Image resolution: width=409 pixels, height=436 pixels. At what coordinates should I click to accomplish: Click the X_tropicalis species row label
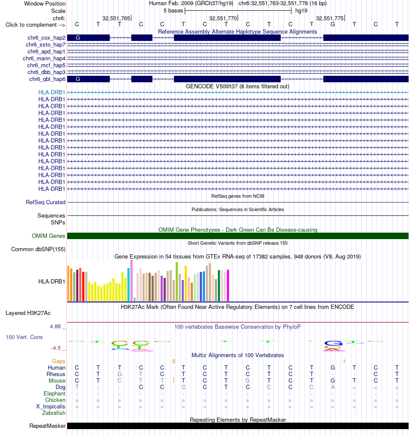[x=51, y=407]
